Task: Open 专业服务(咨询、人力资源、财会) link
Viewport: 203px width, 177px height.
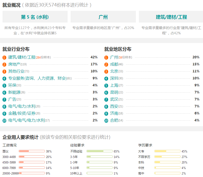Action: pyautogui.click(x=38, y=78)
